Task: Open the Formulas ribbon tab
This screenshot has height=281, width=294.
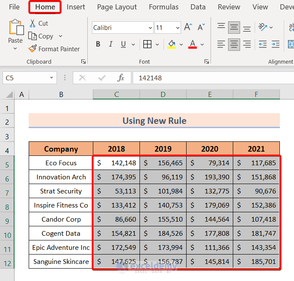Action: pos(163,7)
